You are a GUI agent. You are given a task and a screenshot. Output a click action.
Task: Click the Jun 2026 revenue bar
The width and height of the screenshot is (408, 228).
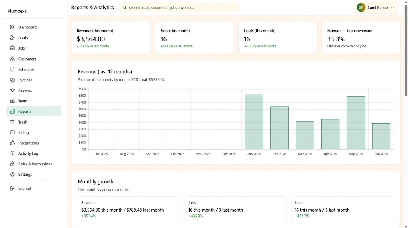pos(381,136)
